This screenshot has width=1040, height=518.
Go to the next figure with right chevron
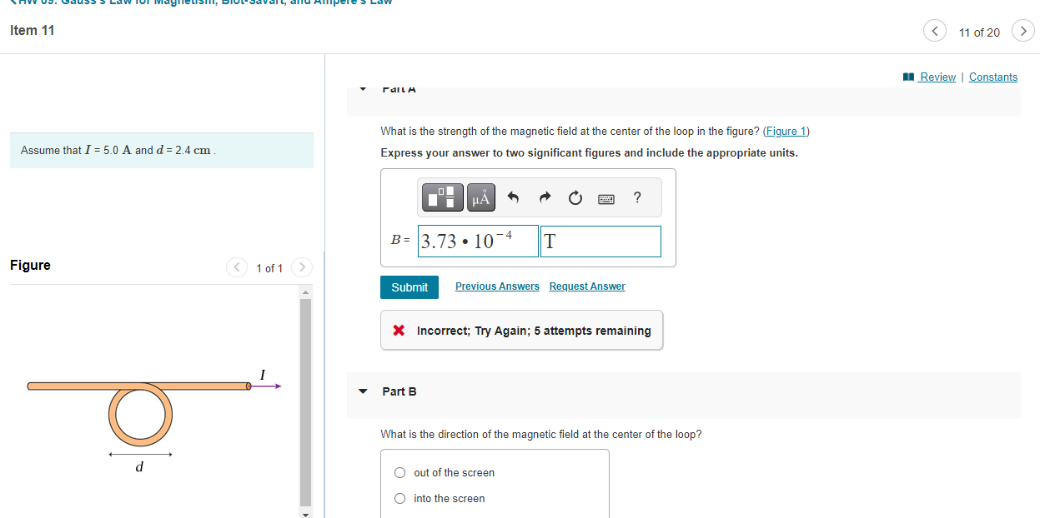tap(301, 267)
